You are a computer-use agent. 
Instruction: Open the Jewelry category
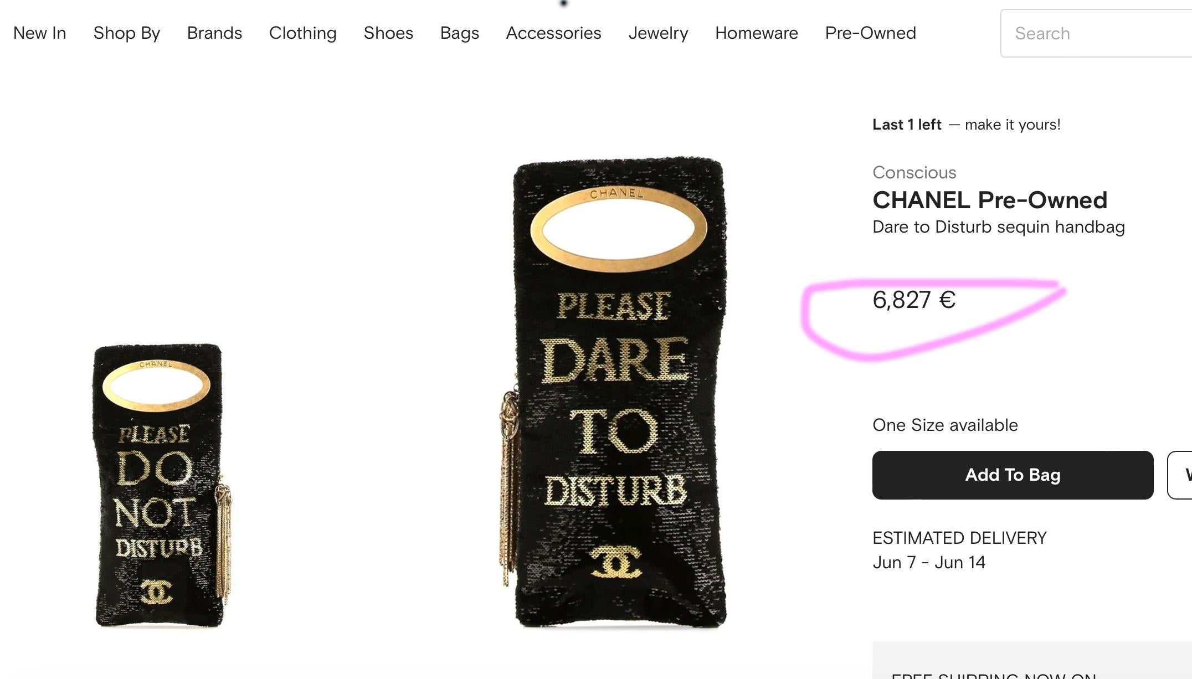(x=658, y=33)
